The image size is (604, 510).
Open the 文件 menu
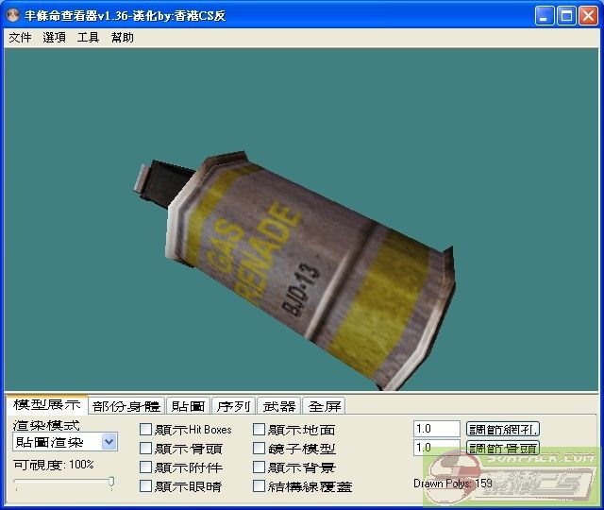pyautogui.click(x=20, y=38)
